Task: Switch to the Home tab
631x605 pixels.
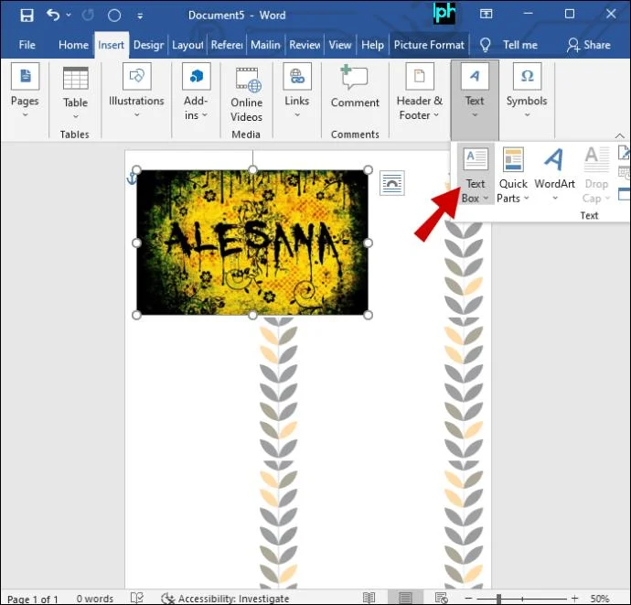Action: [x=73, y=45]
